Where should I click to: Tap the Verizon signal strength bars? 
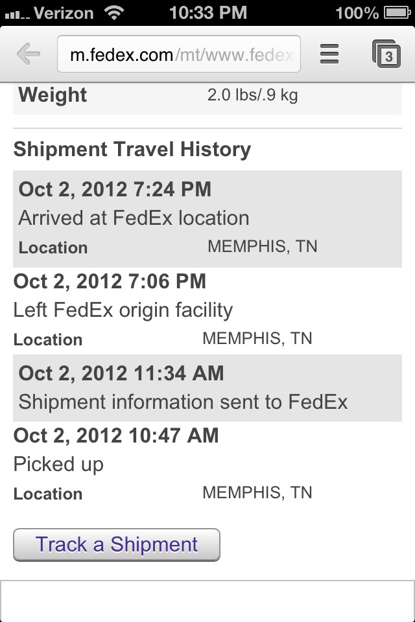18,15
